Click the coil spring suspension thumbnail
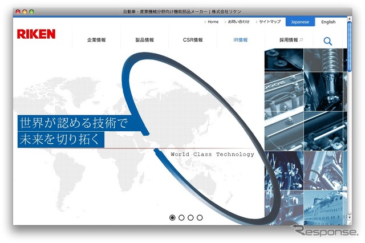The width and height of the screenshot is (365, 243). [323, 60]
